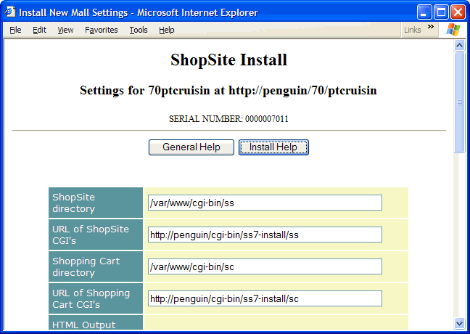The image size is (470, 334).
Task: Click the vertical scrollbar thumb
Action: [459, 102]
